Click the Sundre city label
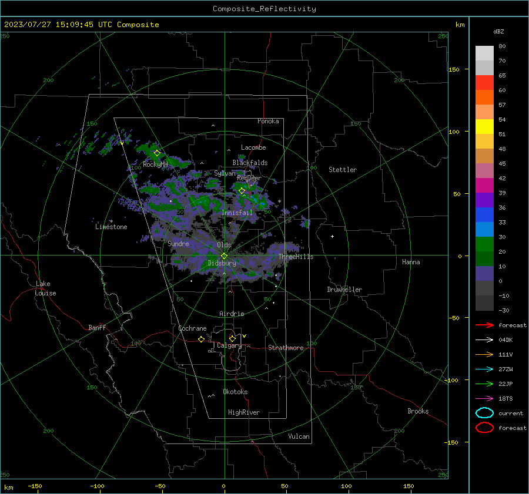This screenshot has height=494, width=529. click(x=178, y=243)
